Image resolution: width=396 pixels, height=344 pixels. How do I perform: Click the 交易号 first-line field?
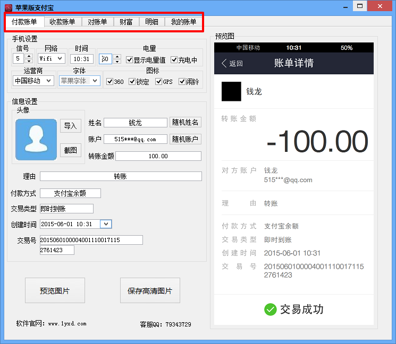(x=91, y=240)
